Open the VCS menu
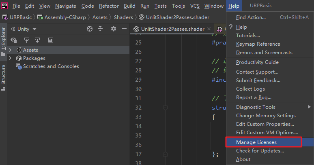The height and width of the screenshot is (165, 314). coord(195,6)
